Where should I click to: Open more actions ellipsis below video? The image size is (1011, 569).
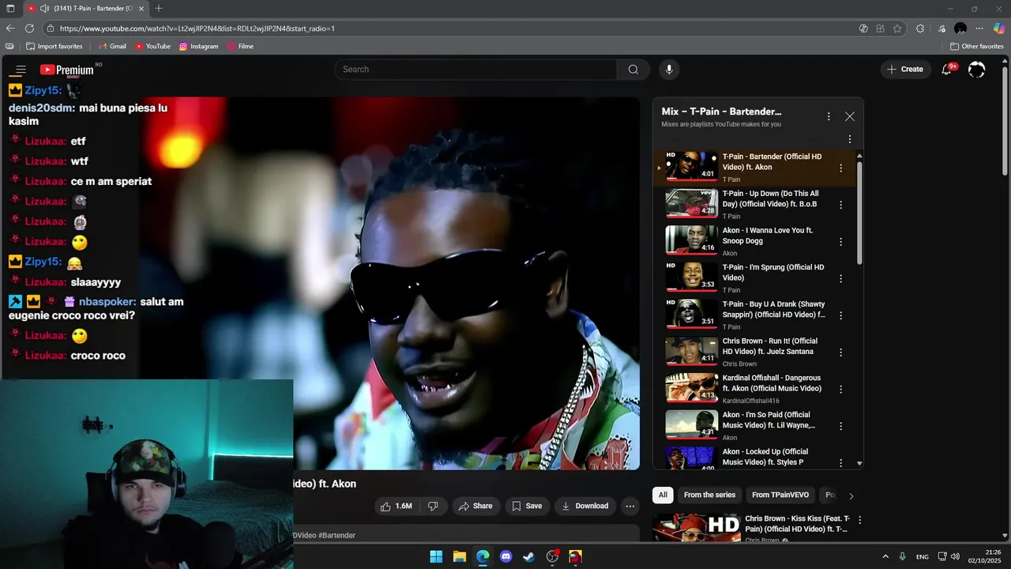630,506
